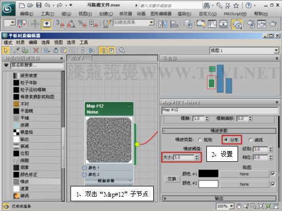Click the 大小 size input field
This screenshot has width=282, height=211.
click(x=184, y=157)
